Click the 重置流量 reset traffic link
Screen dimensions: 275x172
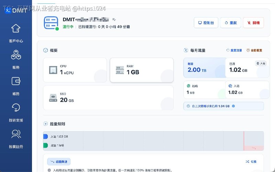tap(234, 50)
